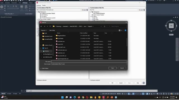Screen dimensions: 179x100
Task: Select Drafting & Annotation Default workspace
Action: (48, 13)
